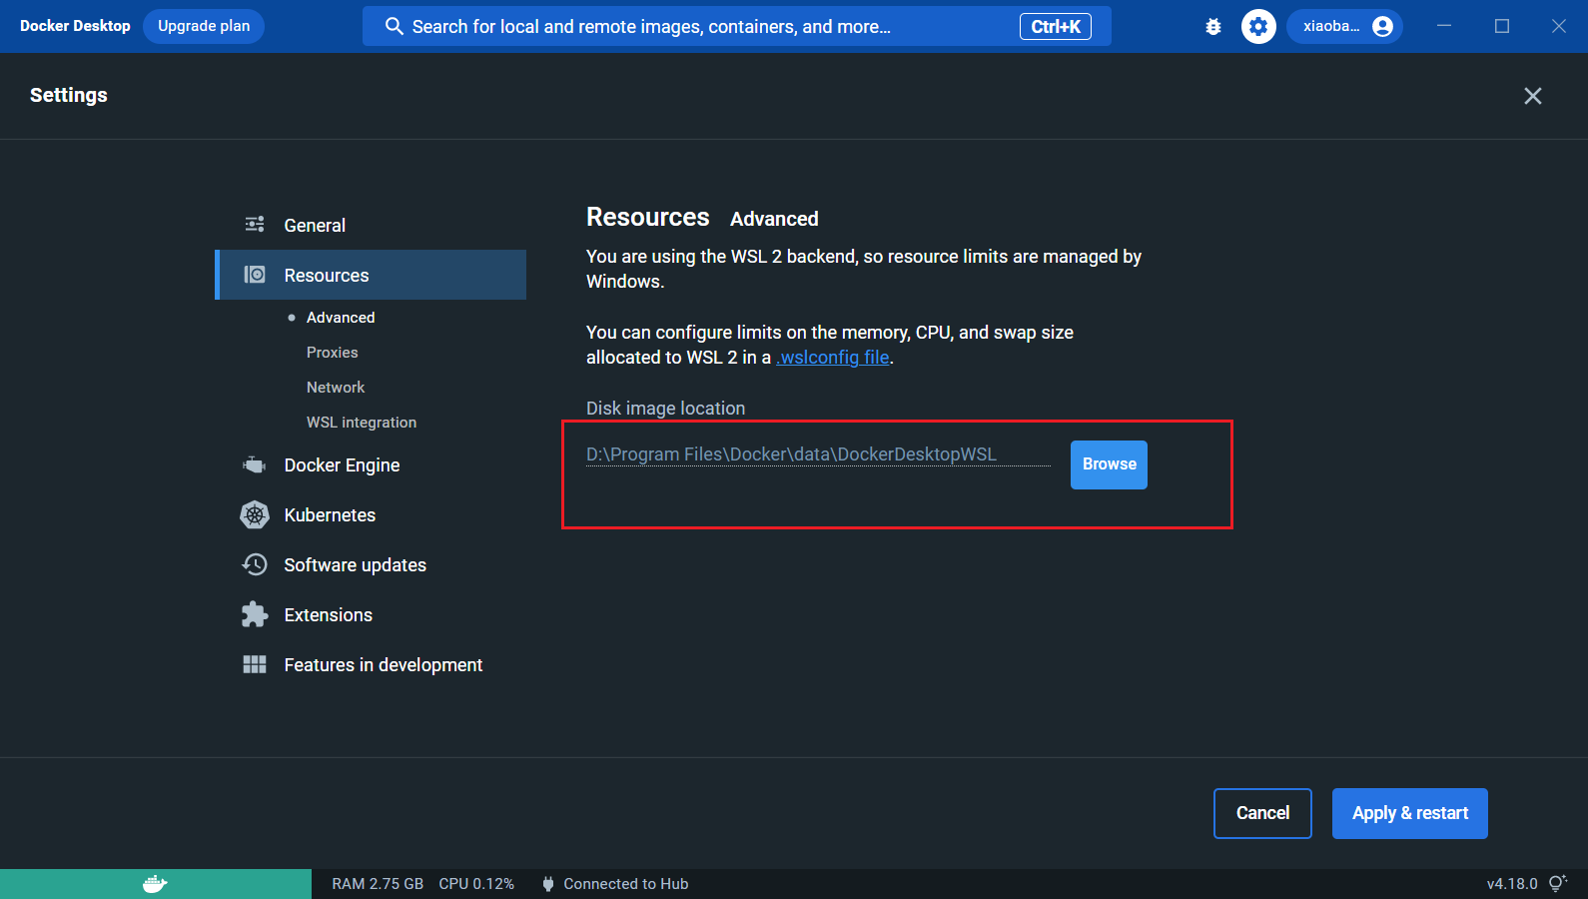Click the Ctrl+K shortcut badge
1588x899 pixels.
1056,27
